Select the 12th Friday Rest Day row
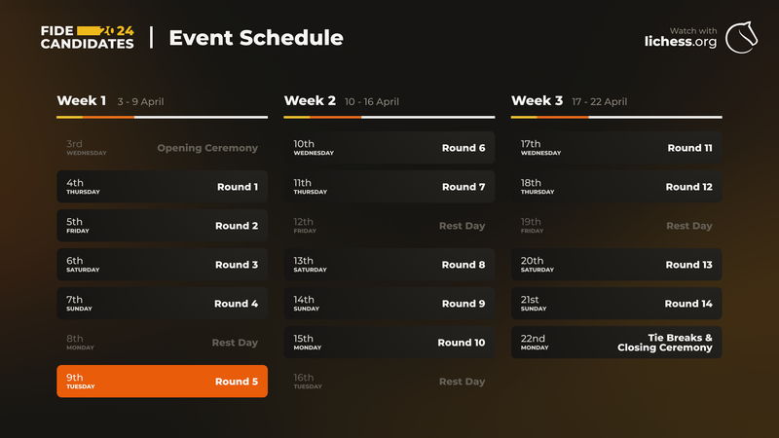This screenshot has height=438, width=779. (x=389, y=226)
